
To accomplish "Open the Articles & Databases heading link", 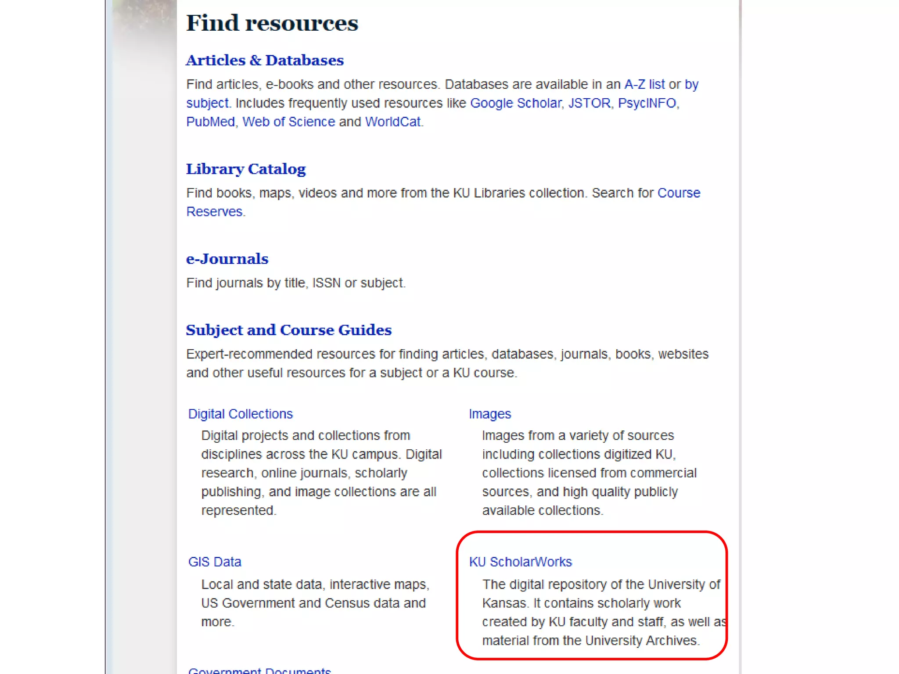I will [x=265, y=60].
